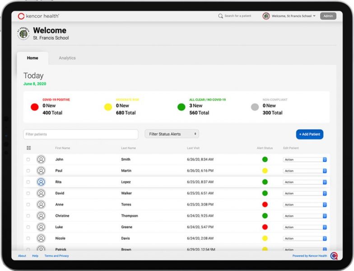Tick the checkbox for Anne Torres
Screen dimensions: 354x271
tap(28, 205)
